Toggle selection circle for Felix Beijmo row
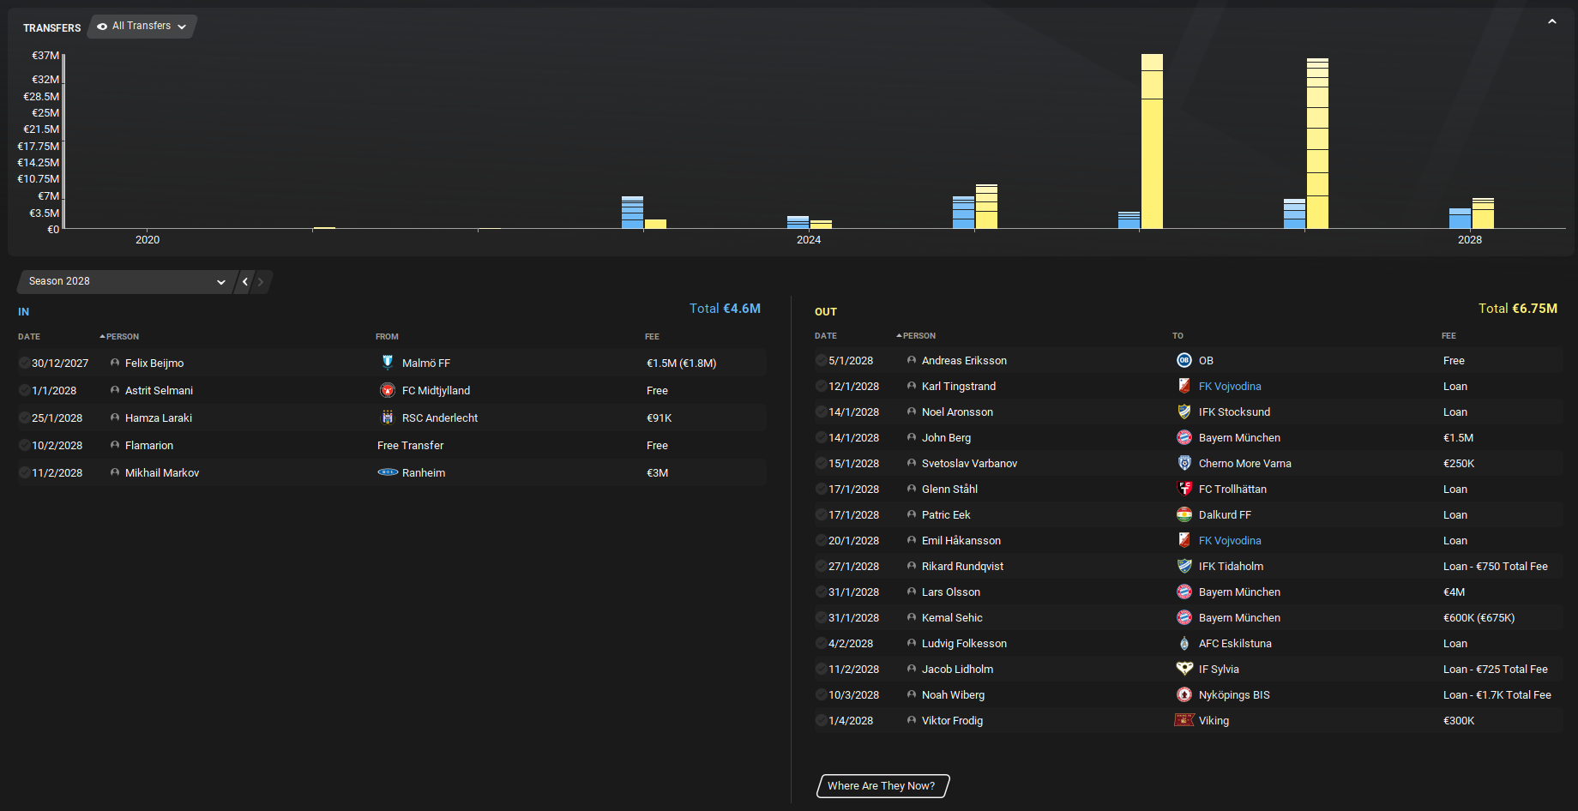Viewport: 1578px width, 811px height. pyautogui.click(x=24, y=363)
